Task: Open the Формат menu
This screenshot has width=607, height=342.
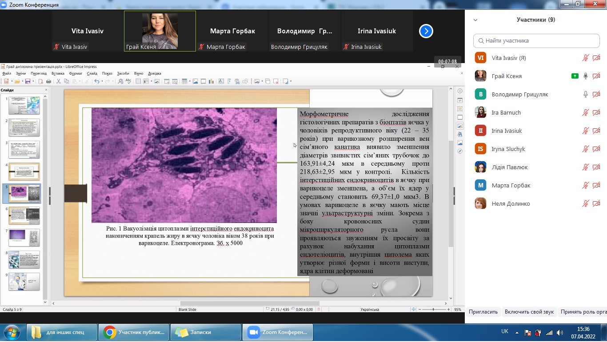Action: [x=76, y=73]
